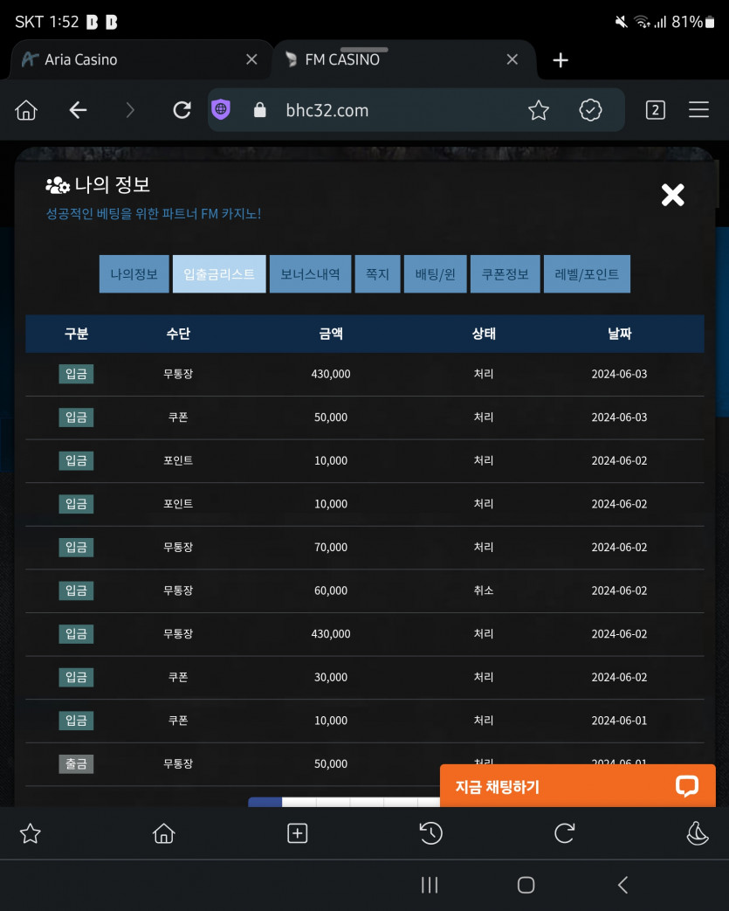Click the first pagination page button
729x911 pixels.
(x=265, y=802)
